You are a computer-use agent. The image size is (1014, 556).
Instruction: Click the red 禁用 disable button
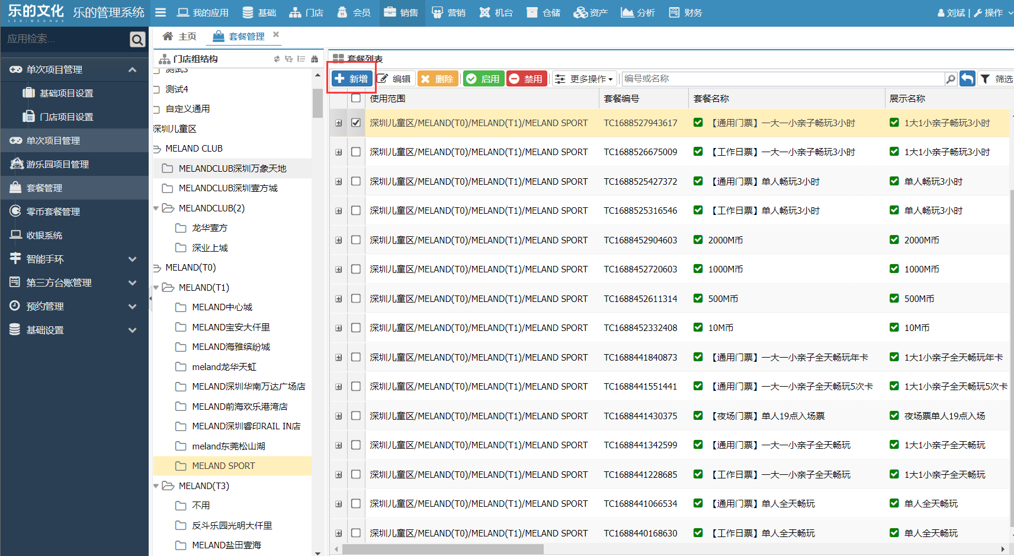coord(527,79)
